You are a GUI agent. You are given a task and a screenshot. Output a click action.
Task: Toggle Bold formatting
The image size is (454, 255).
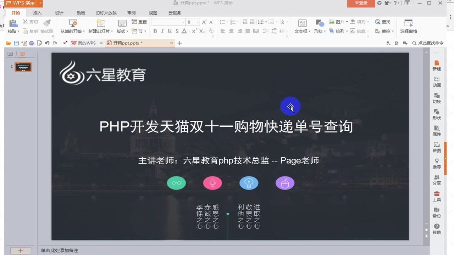[x=155, y=31]
